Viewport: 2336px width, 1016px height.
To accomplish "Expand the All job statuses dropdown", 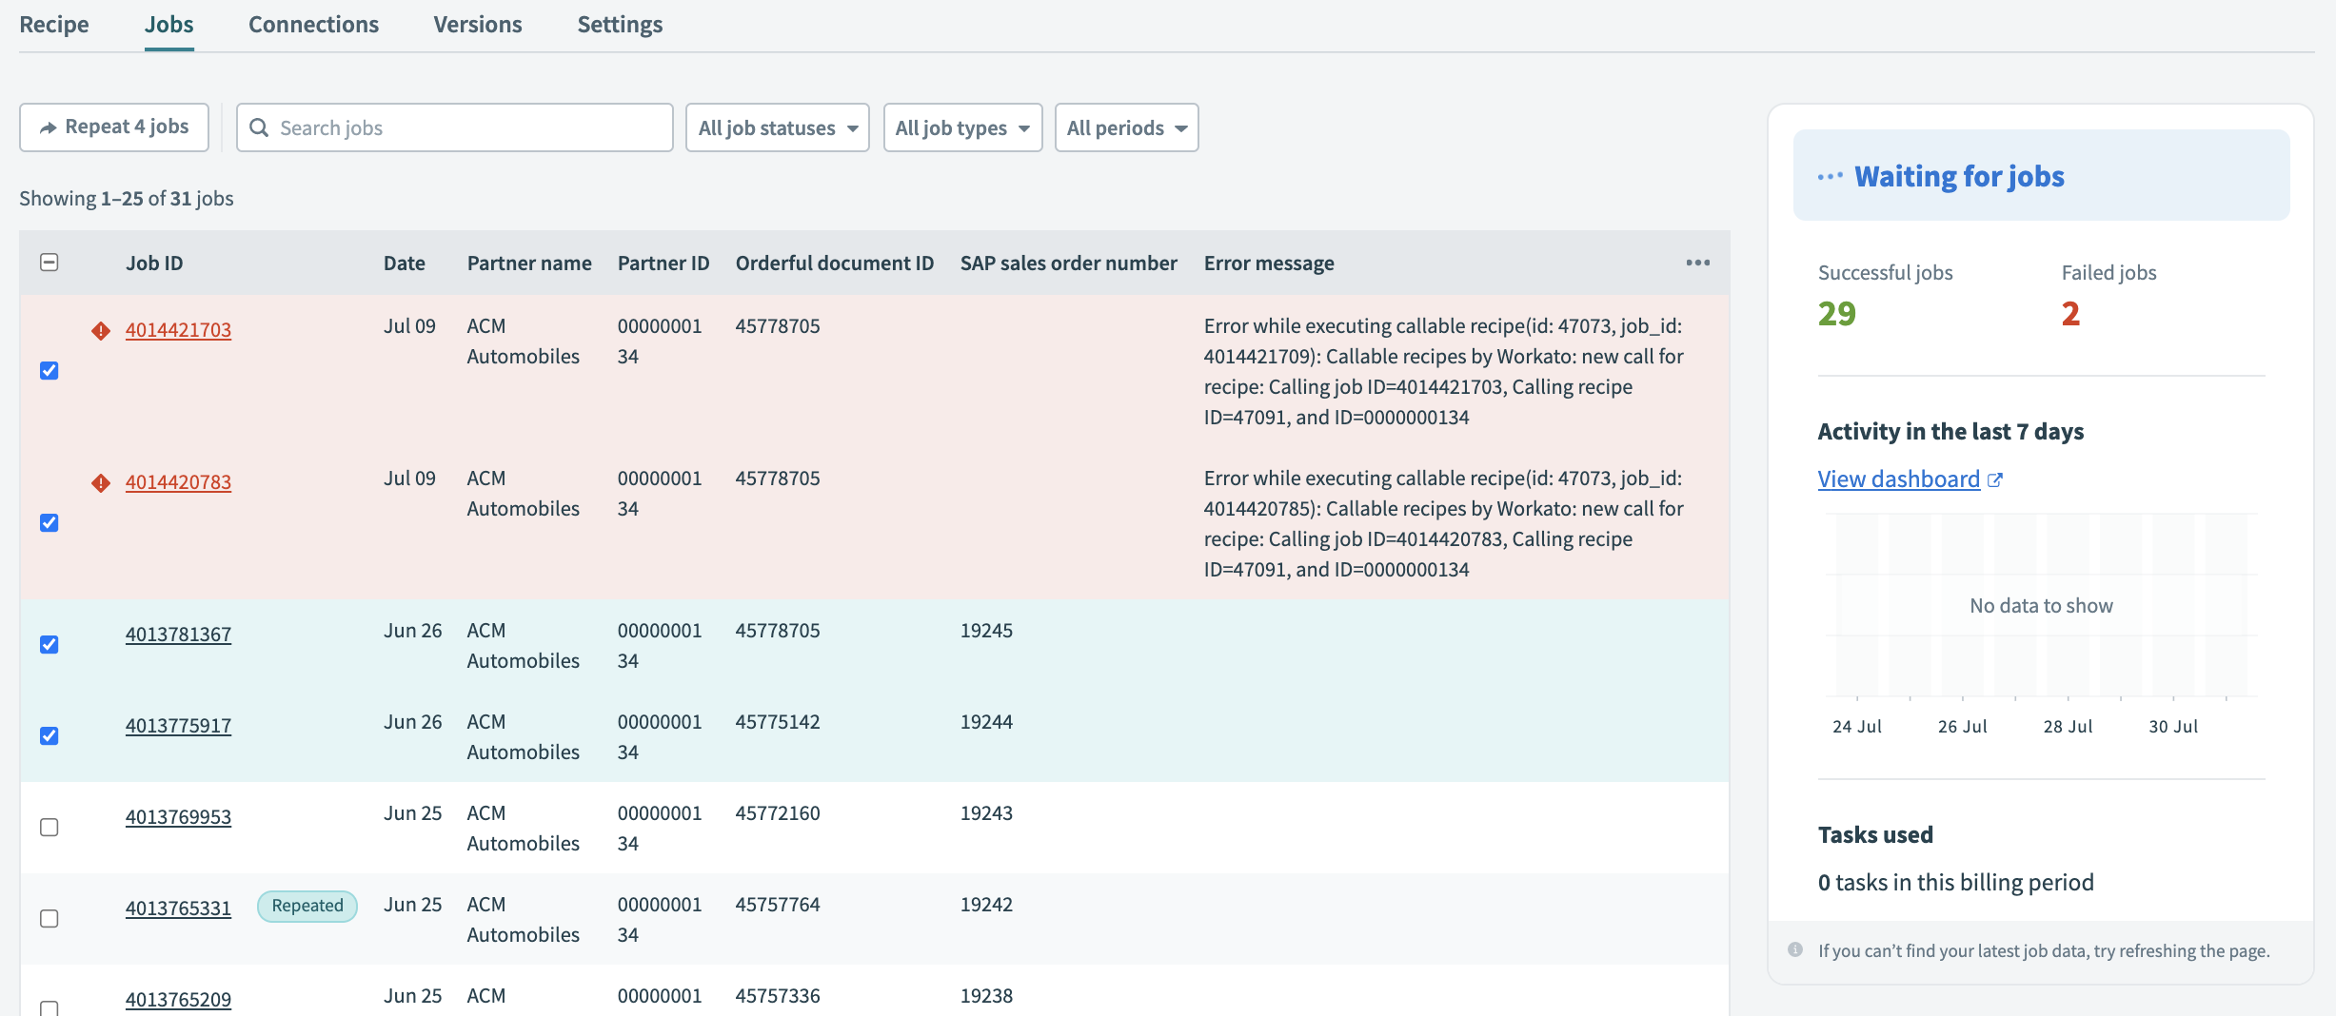I will [777, 127].
